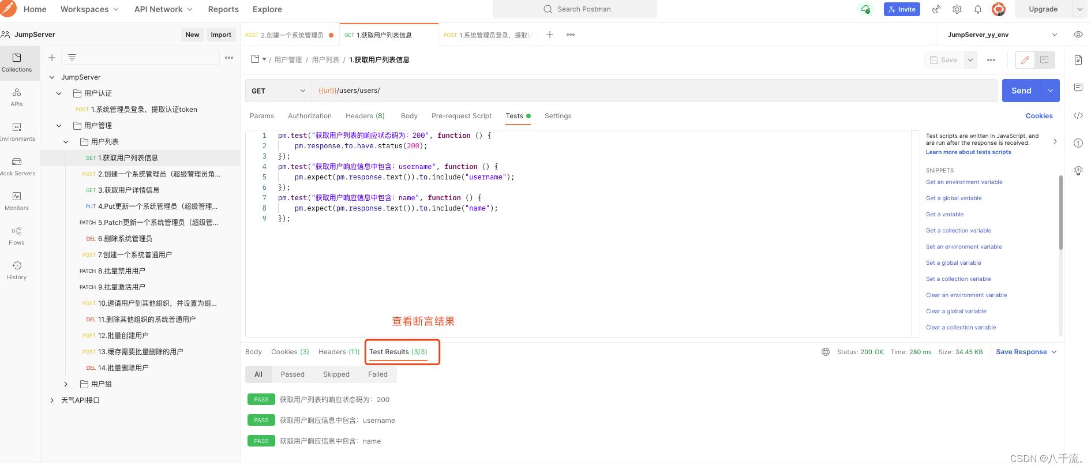Collapse the JumpServer collection
The height and width of the screenshot is (469, 1091).
click(52, 77)
